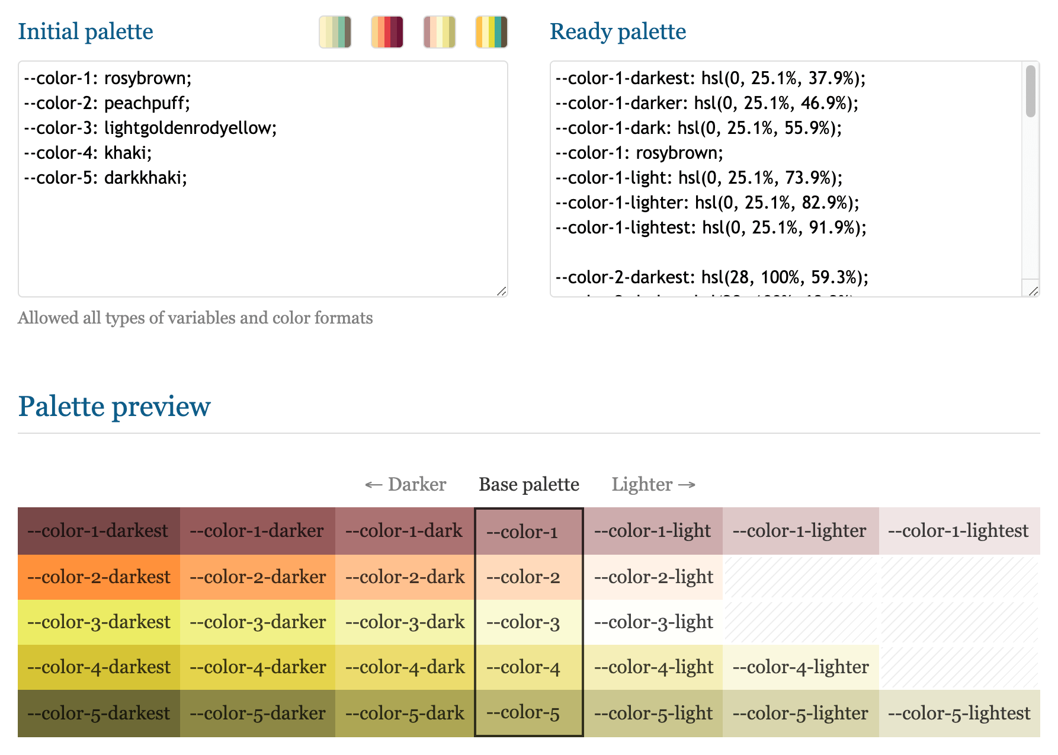Click the --color-2-darker swatch
Viewport: 1058px width, 755px height.
pyautogui.click(x=258, y=577)
